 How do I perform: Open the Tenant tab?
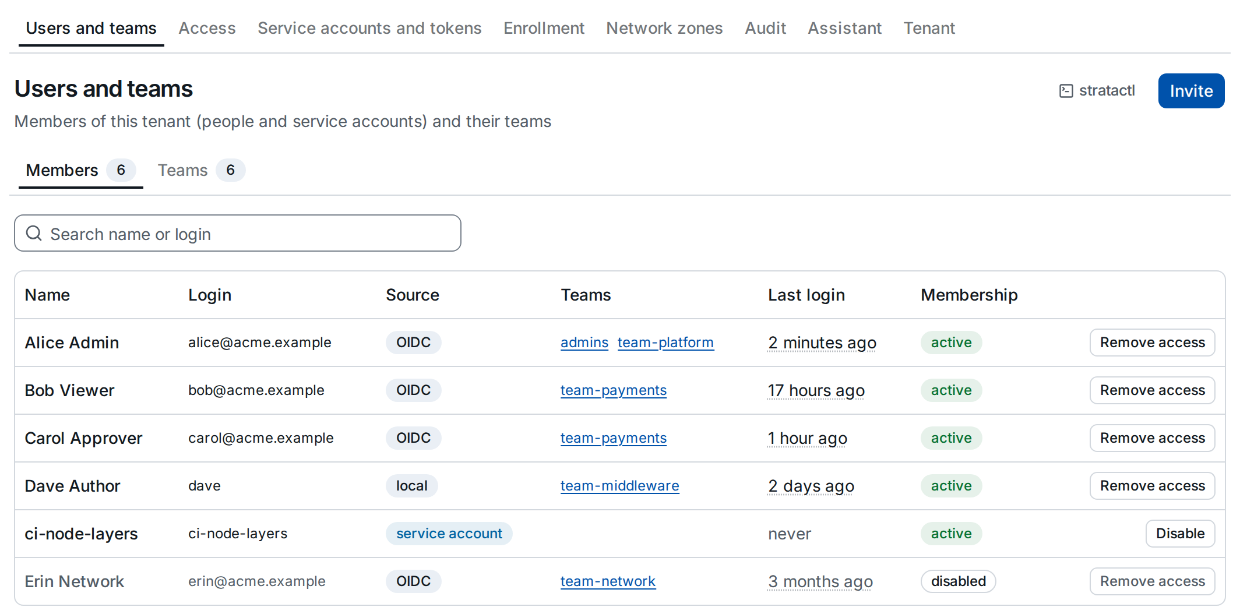click(x=929, y=28)
